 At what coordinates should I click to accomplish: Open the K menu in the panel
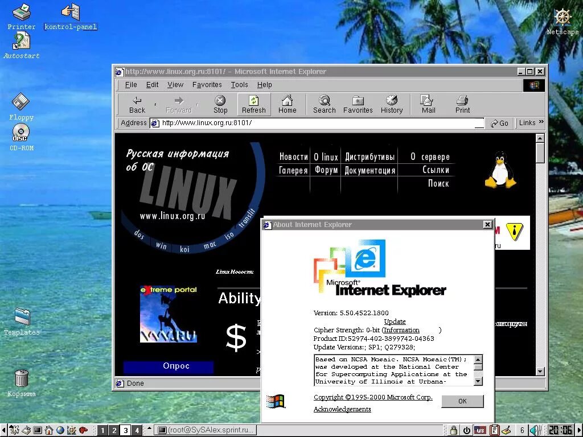(14, 430)
